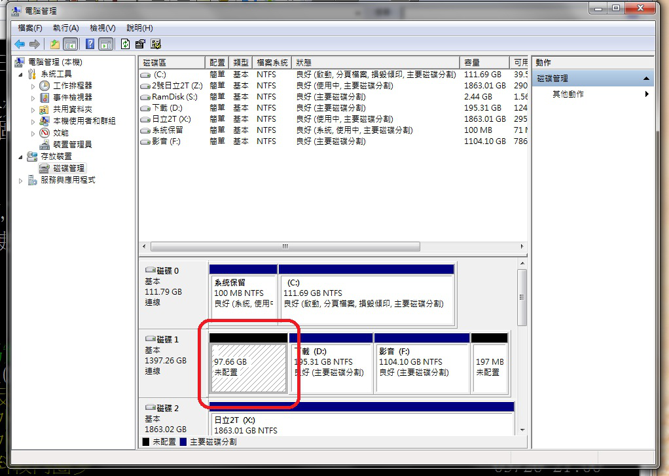Select 服務與應用程式 in the tree
This screenshot has height=476, width=669.
68,180
